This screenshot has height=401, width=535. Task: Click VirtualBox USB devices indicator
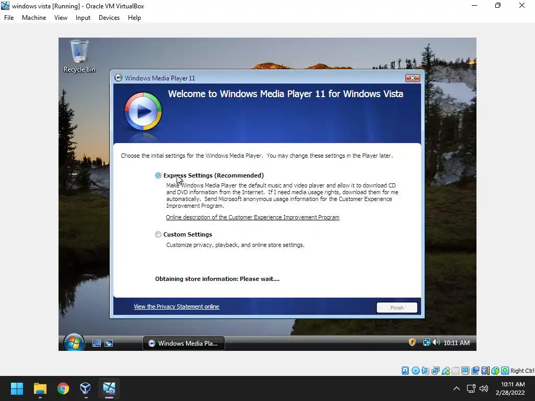tap(446, 371)
